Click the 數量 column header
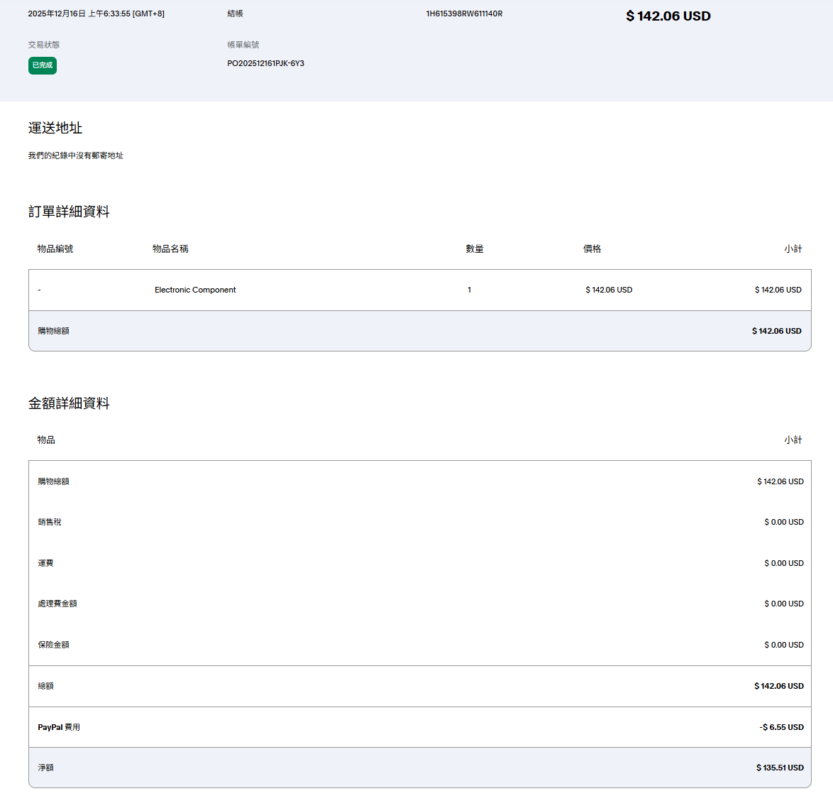 475,249
